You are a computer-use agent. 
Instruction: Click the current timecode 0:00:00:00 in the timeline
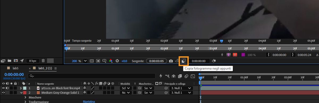14,75
